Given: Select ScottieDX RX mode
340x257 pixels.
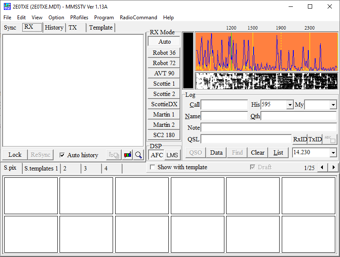Looking at the screenshot, I should 164,104.
